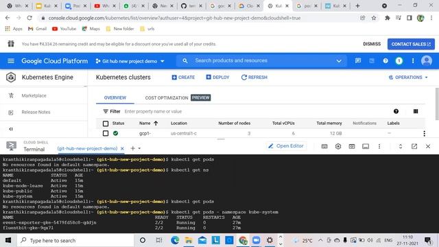Open Release Notes in the sidebar
The height and width of the screenshot is (247, 439).
point(36,112)
